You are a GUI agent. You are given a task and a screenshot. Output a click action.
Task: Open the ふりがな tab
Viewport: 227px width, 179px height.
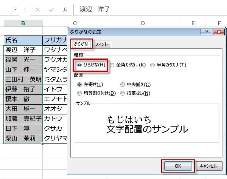81,44
